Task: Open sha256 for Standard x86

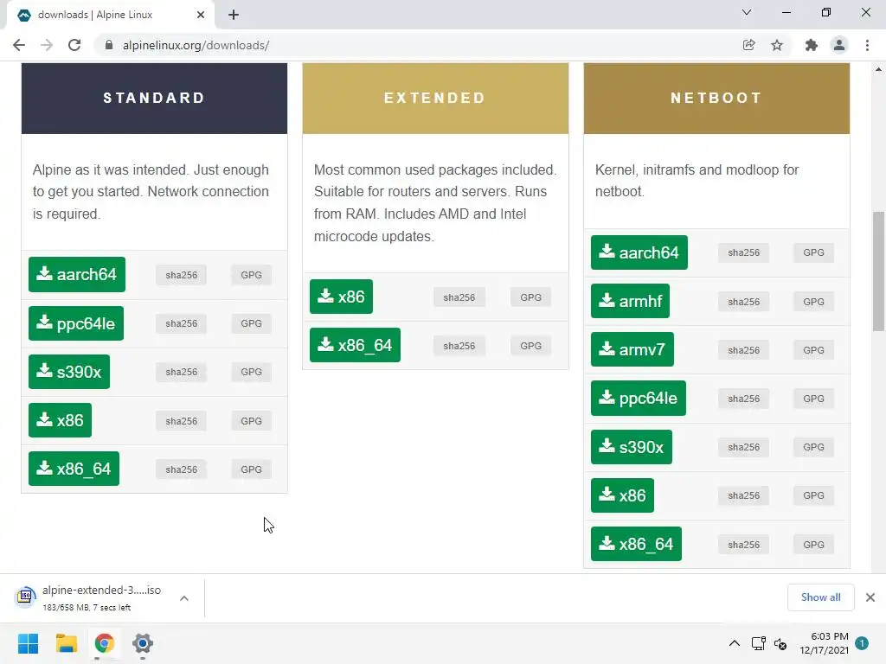Action: pos(182,421)
